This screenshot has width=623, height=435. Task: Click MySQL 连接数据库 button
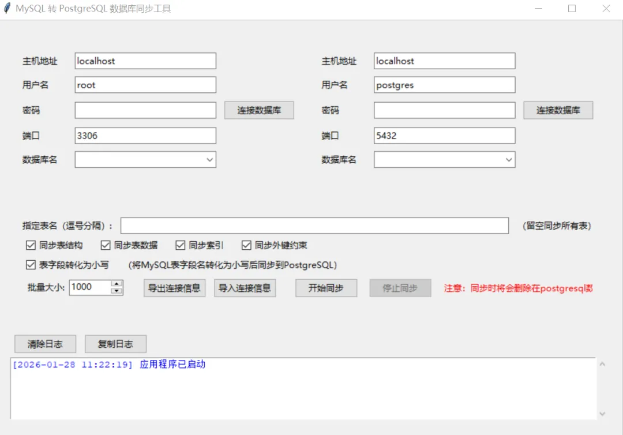pyautogui.click(x=259, y=110)
